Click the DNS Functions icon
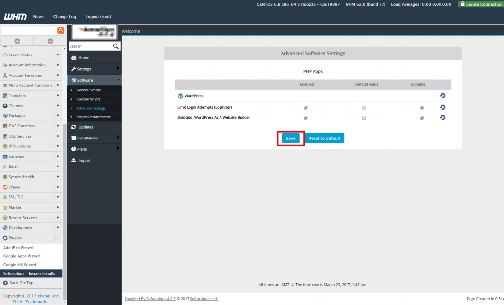This screenshot has width=504, height=305. [5, 126]
